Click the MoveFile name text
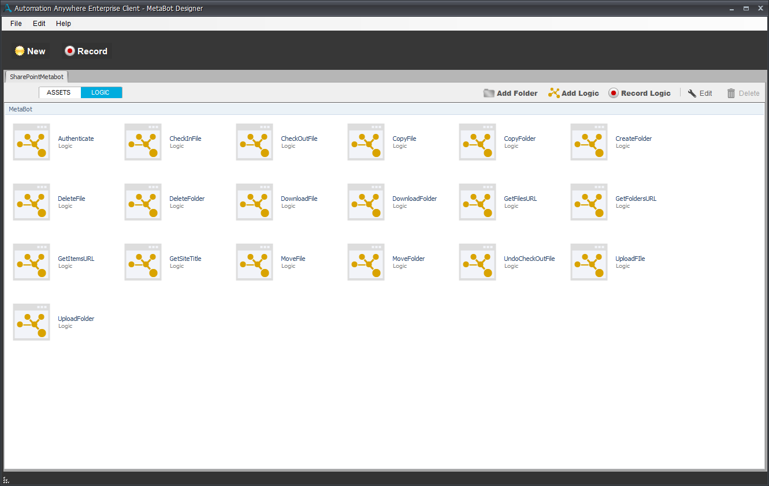This screenshot has width=769, height=486. (293, 259)
